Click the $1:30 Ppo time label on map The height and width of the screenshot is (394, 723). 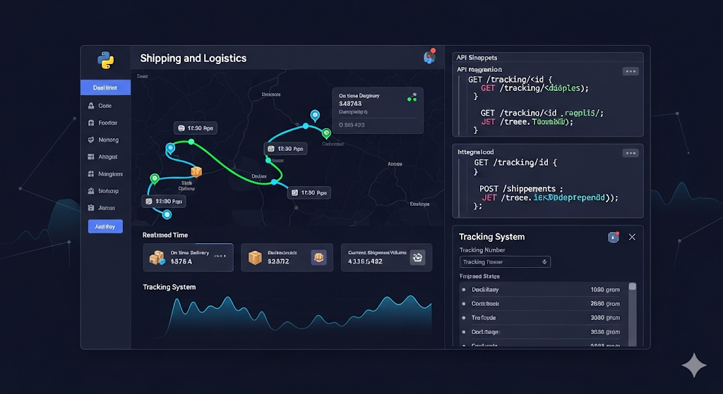click(x=164, y=202)
